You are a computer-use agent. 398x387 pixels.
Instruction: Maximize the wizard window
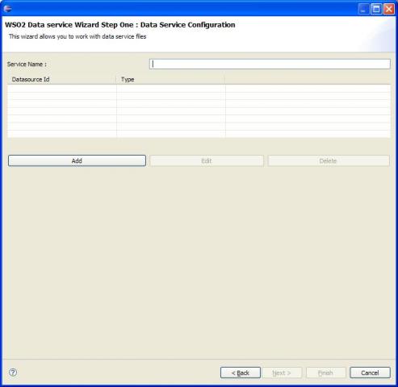[x=376, y=9]
